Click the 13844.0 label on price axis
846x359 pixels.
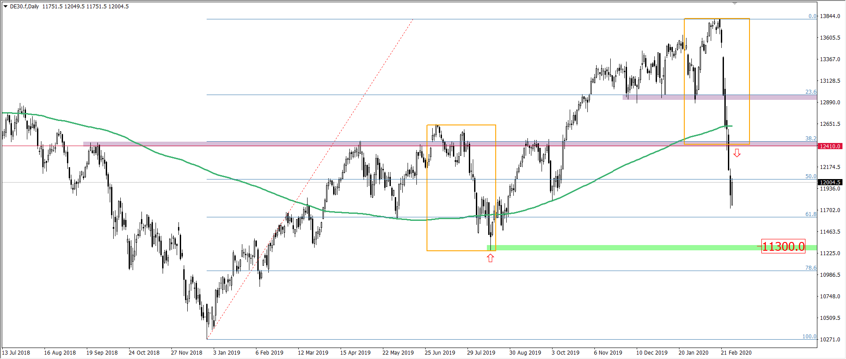click(830, 16)
